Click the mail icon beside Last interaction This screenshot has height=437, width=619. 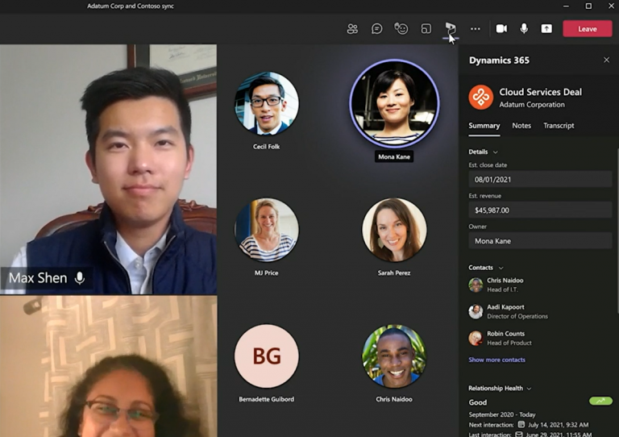(x=519, y=435)
